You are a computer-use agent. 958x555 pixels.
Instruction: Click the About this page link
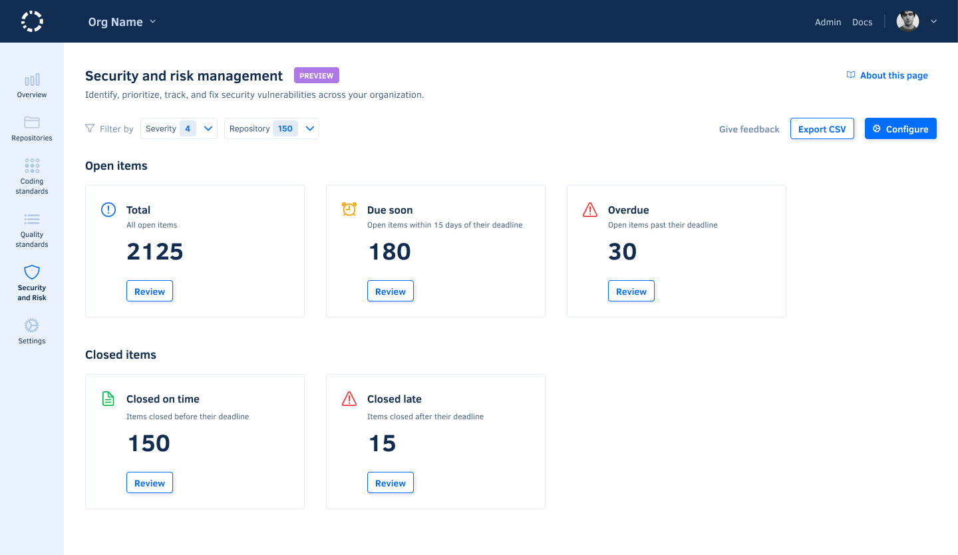887,75
